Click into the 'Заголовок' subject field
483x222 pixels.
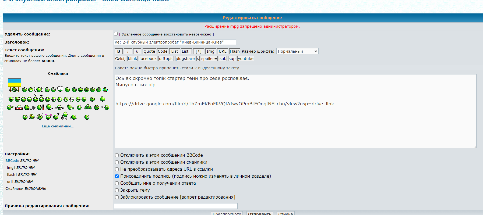(175, 42)
